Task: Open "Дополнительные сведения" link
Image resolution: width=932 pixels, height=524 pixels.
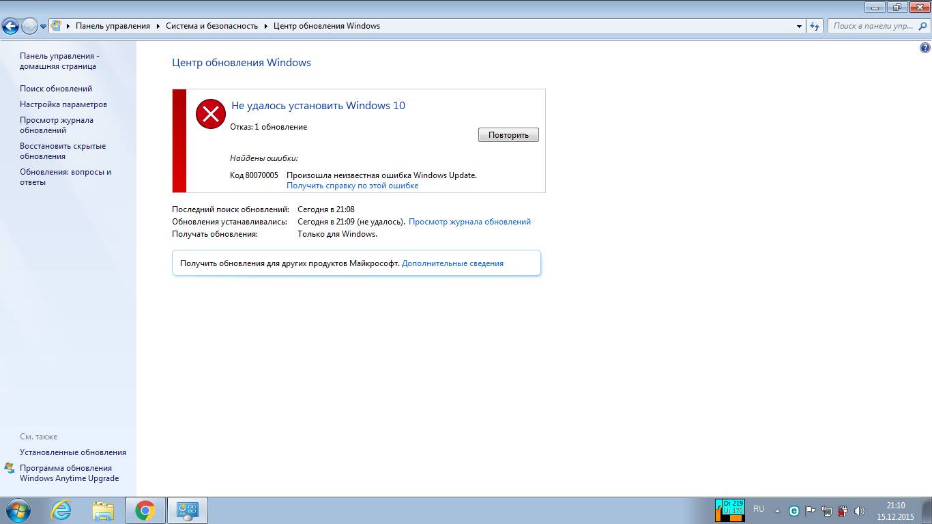Action: (x=452, y=263)
